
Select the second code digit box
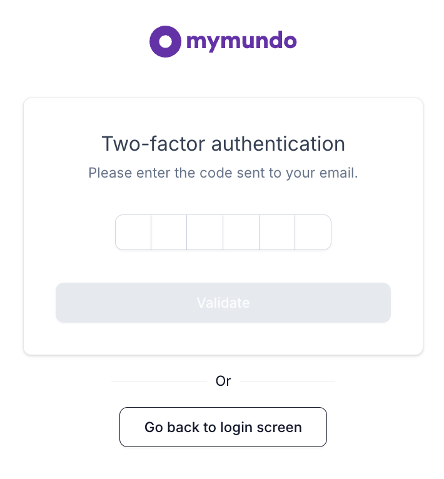[x=169, y=233]
